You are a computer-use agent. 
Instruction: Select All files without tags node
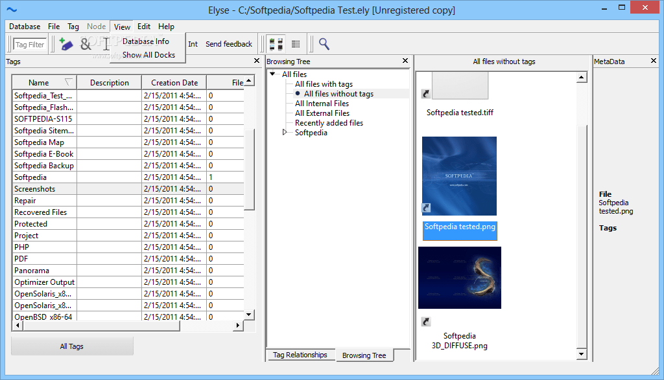(338, 94)
